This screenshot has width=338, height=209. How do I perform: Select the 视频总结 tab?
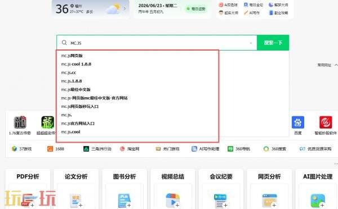173,176
